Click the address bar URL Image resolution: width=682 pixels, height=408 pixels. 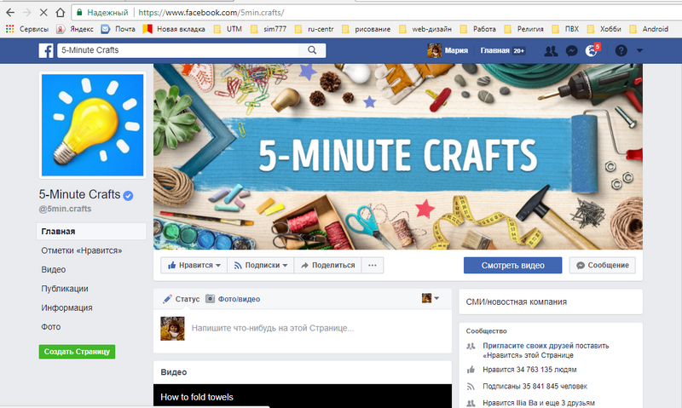[211, 13]
